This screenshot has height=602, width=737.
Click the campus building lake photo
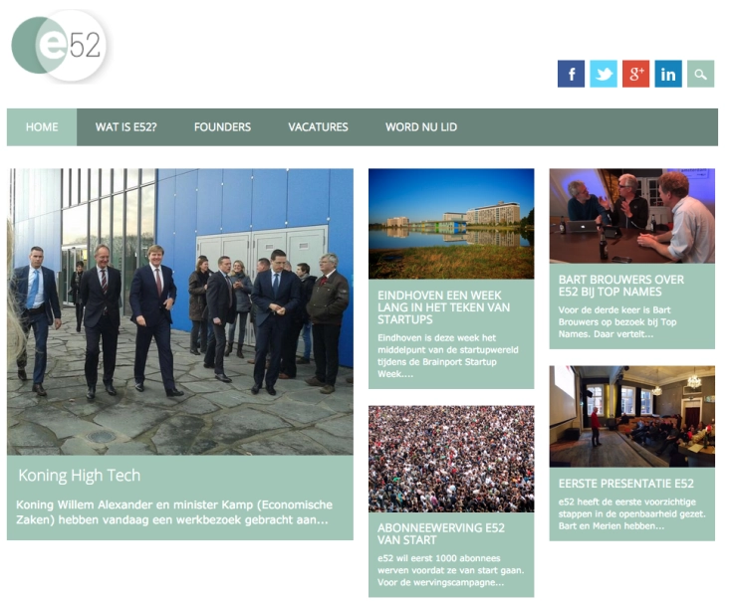[451, 224]
